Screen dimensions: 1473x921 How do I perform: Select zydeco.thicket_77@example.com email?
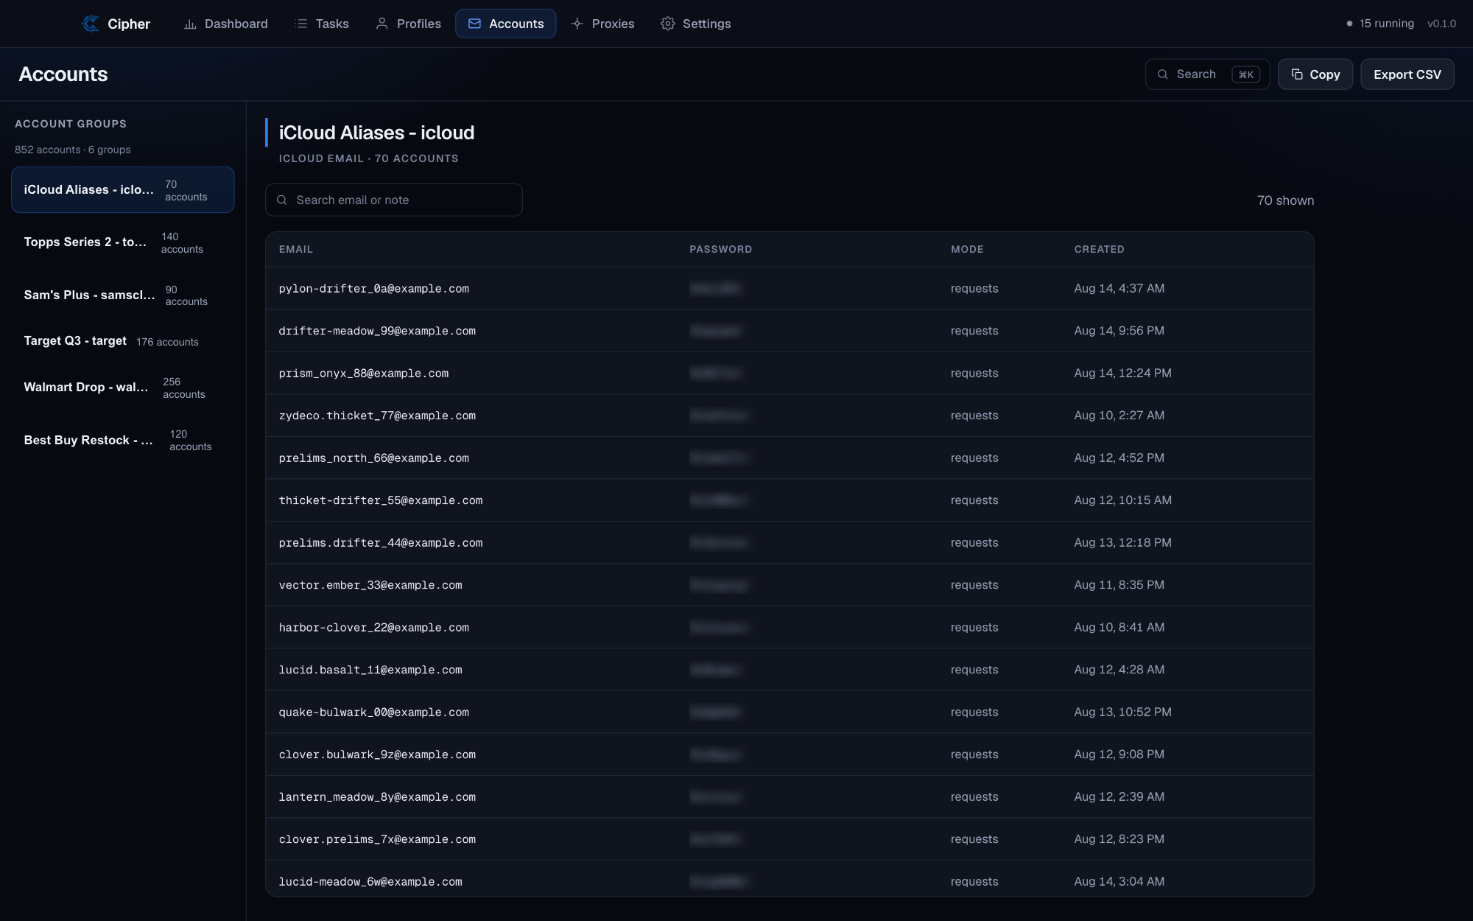pos(377,416)
